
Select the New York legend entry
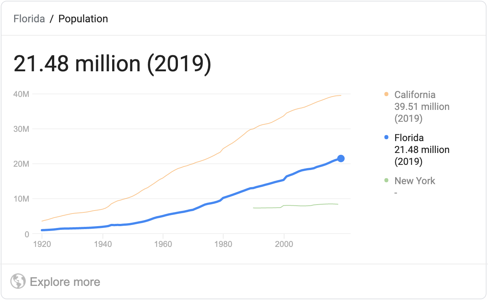415,181
